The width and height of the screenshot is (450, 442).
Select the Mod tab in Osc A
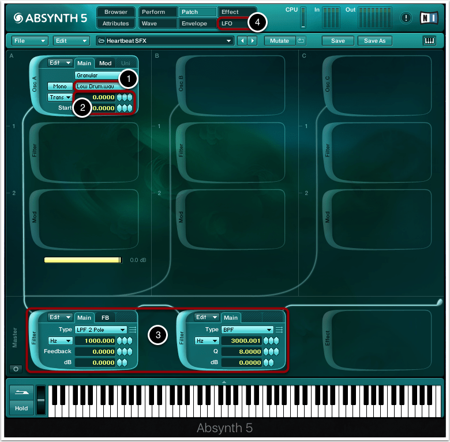pos(106,63)
